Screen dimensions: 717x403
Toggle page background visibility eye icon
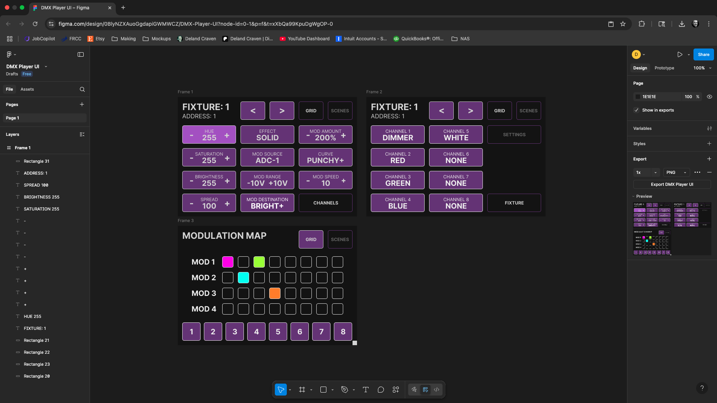point(710,97)
